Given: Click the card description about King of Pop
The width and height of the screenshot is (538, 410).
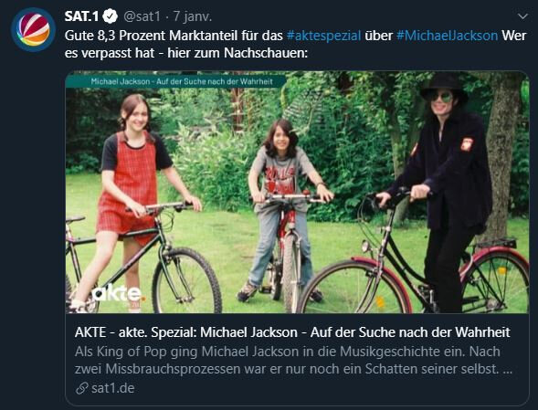Looking at the screenshot, I should (x=294, y=361).
